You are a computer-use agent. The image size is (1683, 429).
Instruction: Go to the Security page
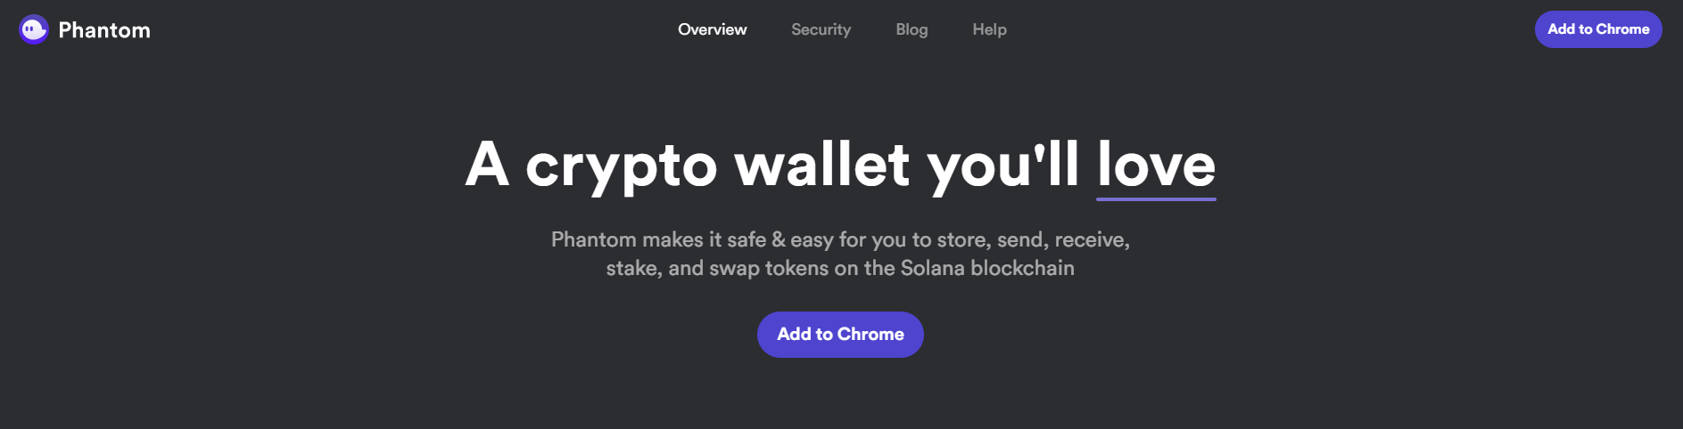coord(821,29)
